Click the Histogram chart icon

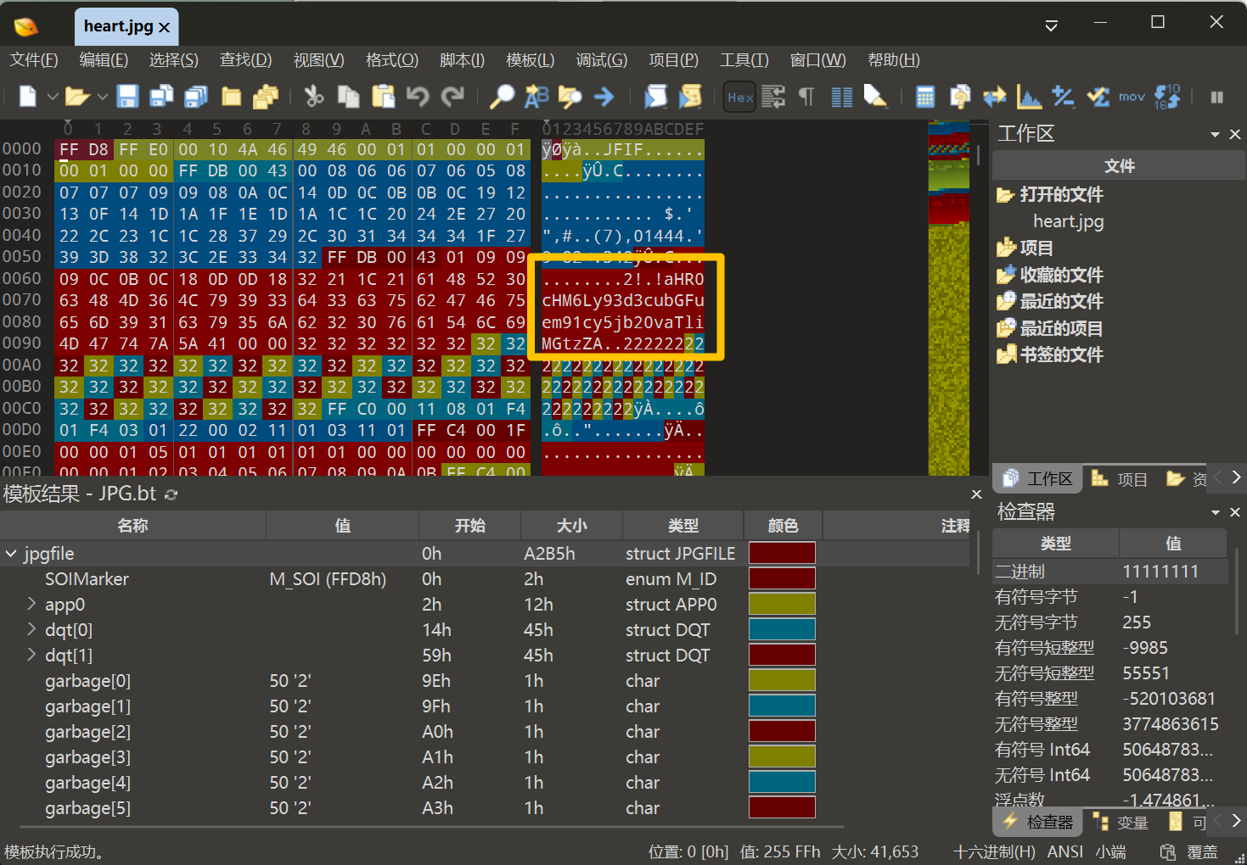(1029, 97)
